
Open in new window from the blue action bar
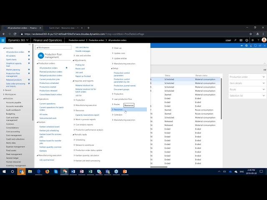260,45
